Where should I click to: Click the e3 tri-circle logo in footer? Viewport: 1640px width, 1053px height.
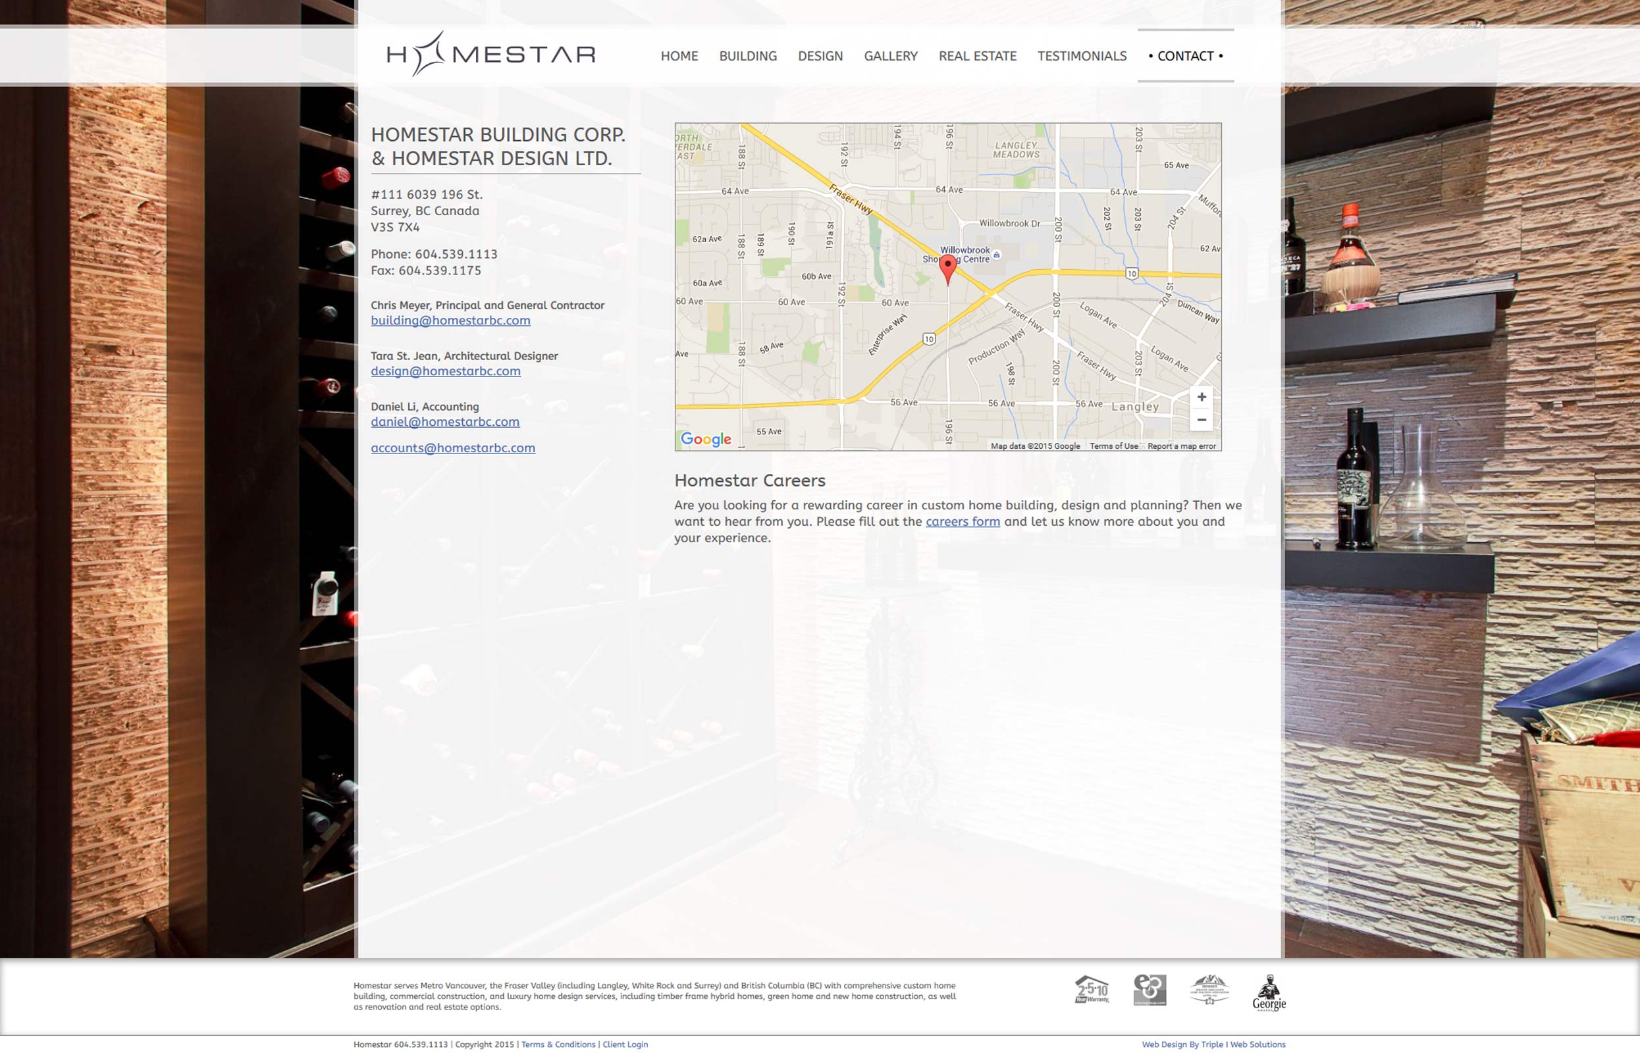[x=1150, y=989]
